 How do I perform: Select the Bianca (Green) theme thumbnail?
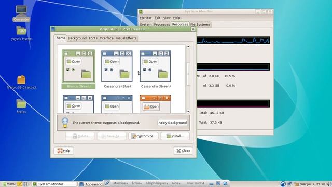pyautogui.click(x=78, y=69)
